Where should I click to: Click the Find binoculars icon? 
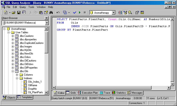(x=51, y=13)
